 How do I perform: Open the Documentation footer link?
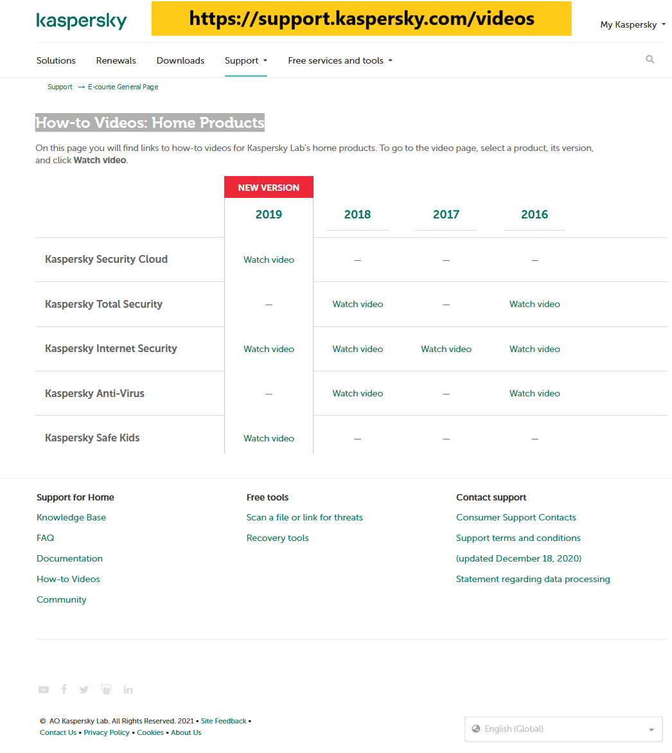[69, 558]
